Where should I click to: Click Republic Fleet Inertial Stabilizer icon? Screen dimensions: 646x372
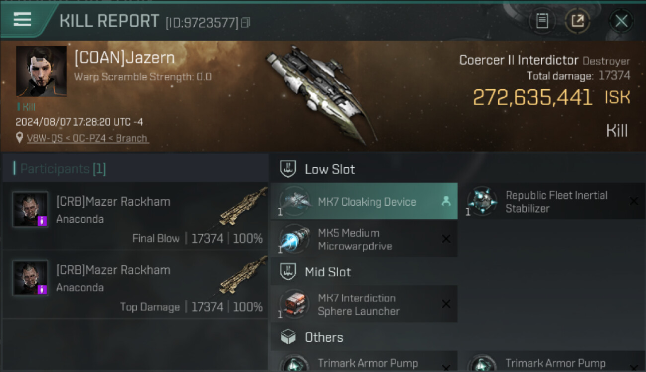pyautogui.click(x=482, y=201)
